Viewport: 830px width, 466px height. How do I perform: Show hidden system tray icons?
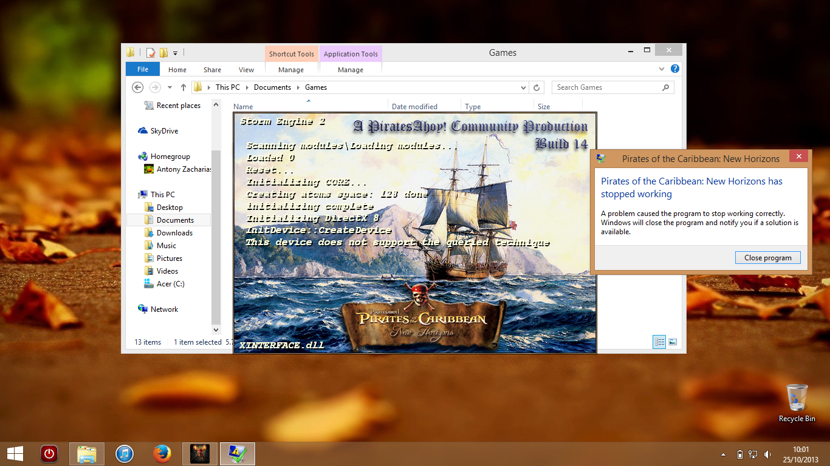[x=723, y=454]
